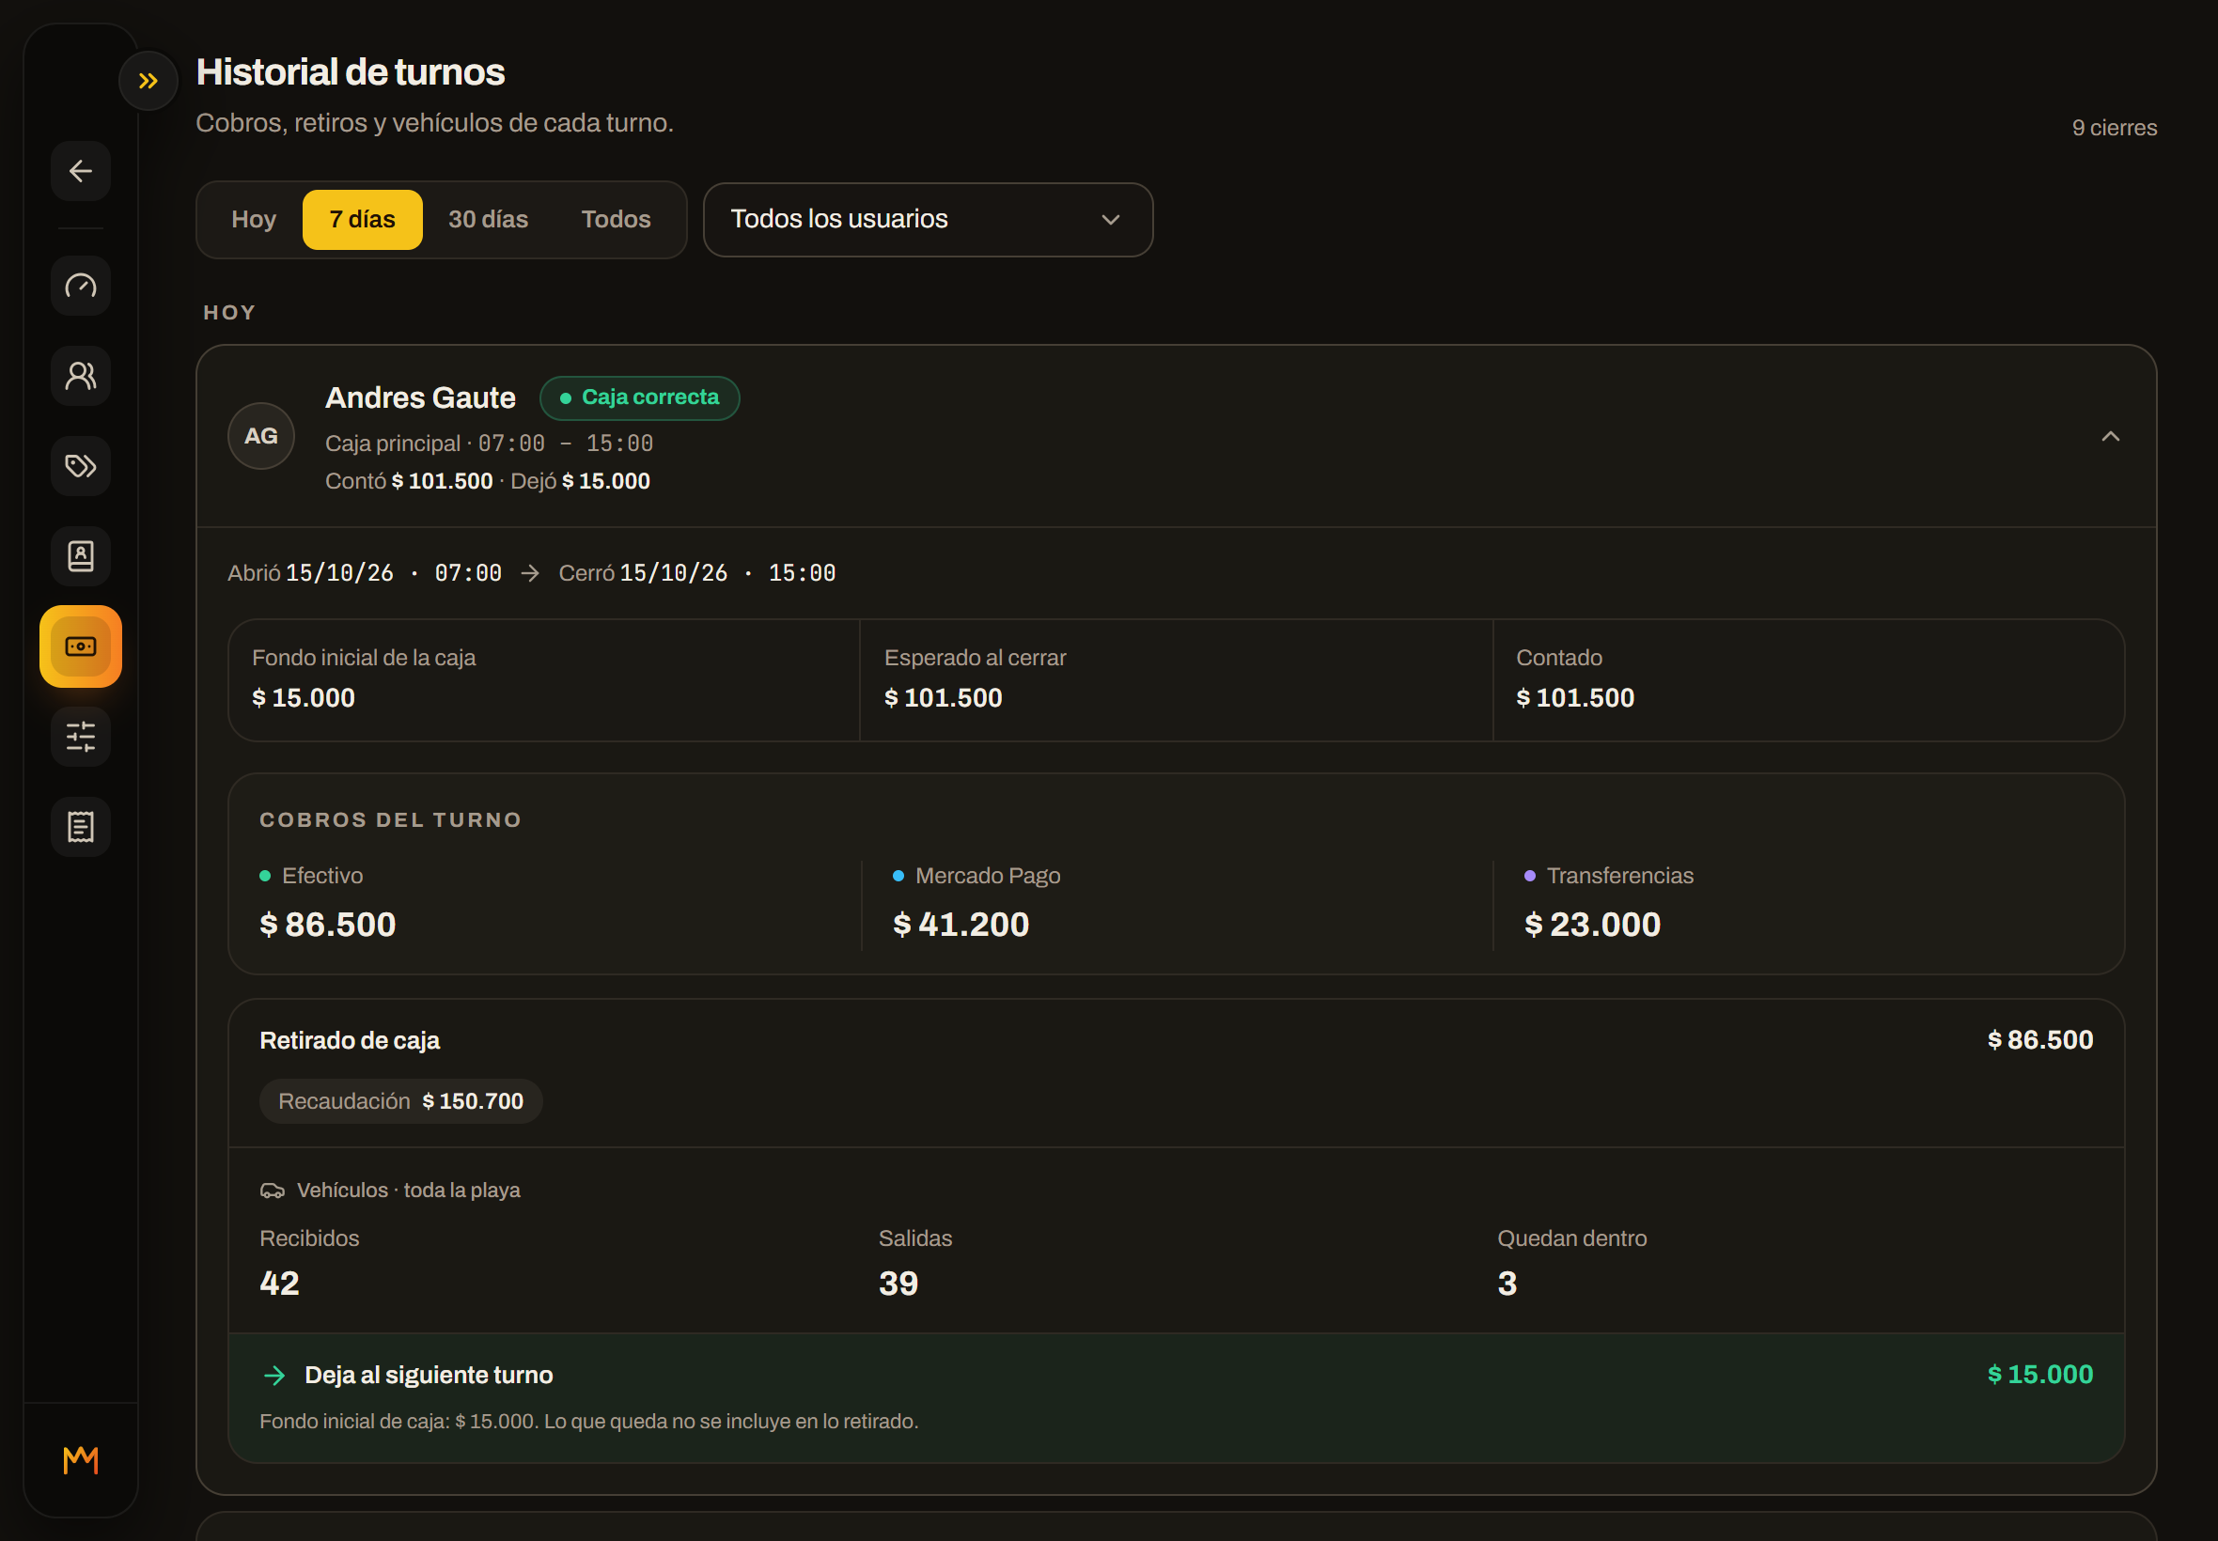Click the back arrow sidebar icon
This screenshot has width=2218, height=1541.
81,171
